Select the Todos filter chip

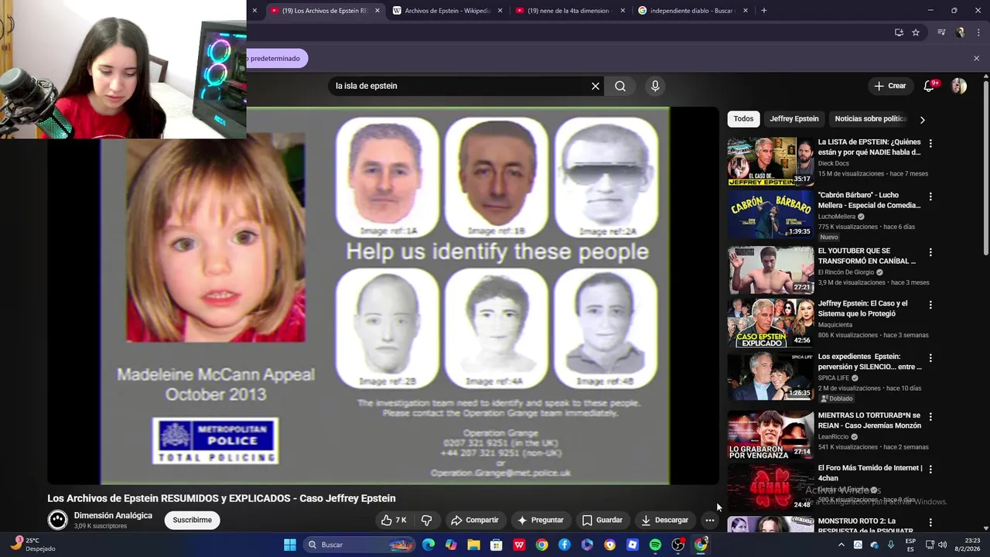tap(743, 119)
